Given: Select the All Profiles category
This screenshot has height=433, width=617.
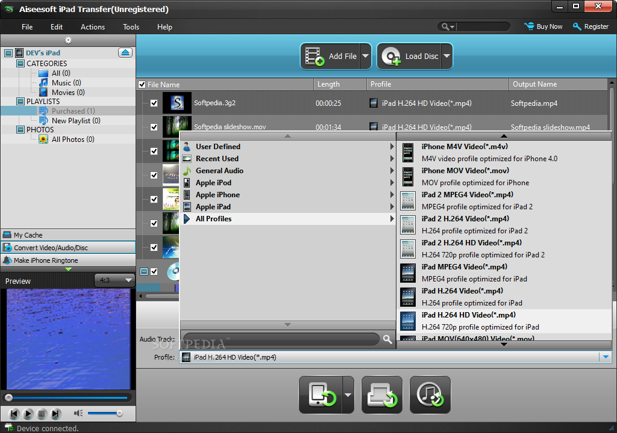Looking at the screenshot, I should pyautogui.click(x=288, y=219).
